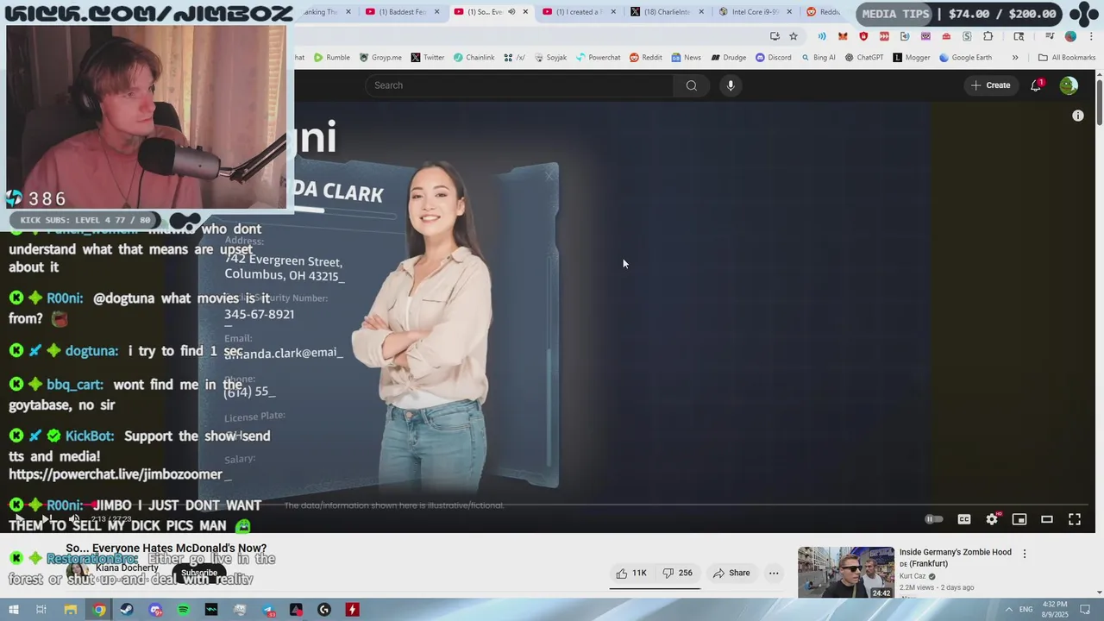Share the video using Share button
The height and width of the screenshot is (621, 1104).
(731, 573)
